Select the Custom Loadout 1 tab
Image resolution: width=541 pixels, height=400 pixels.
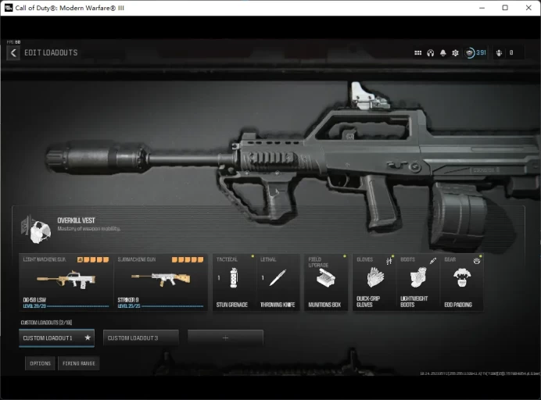[56, 338]
